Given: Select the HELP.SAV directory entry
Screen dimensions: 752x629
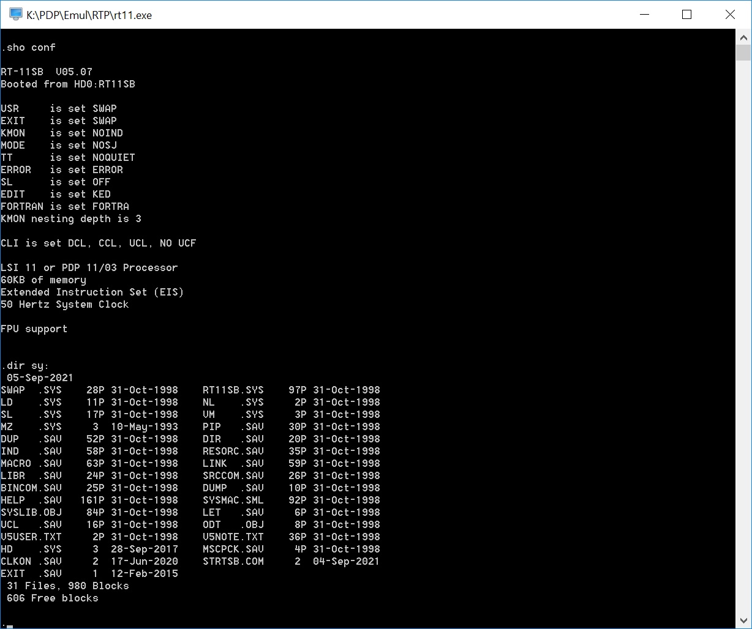Looking at the screenshot, I should pos(31,500).
